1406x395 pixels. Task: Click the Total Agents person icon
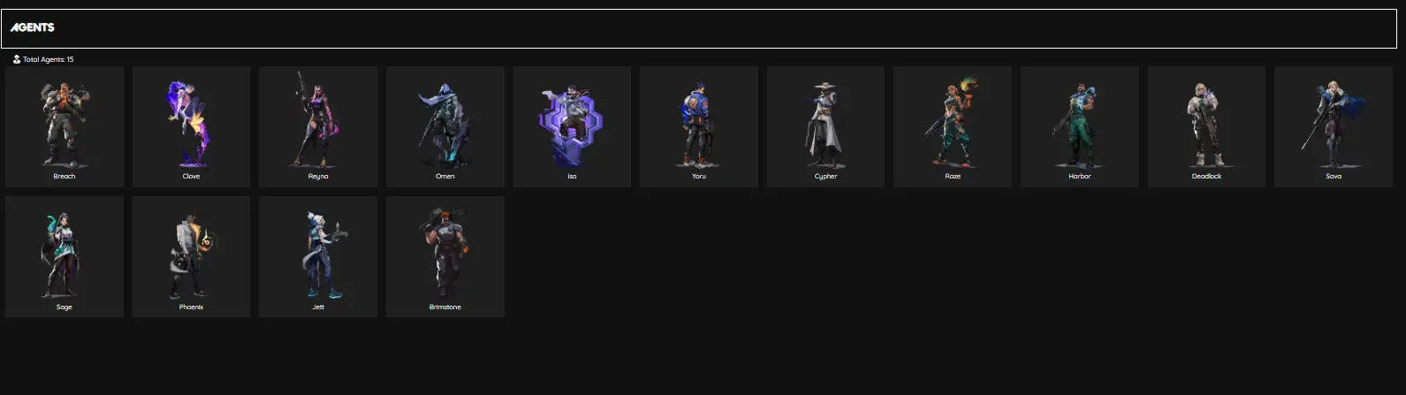pyautogui.click(x=16, y=59)
